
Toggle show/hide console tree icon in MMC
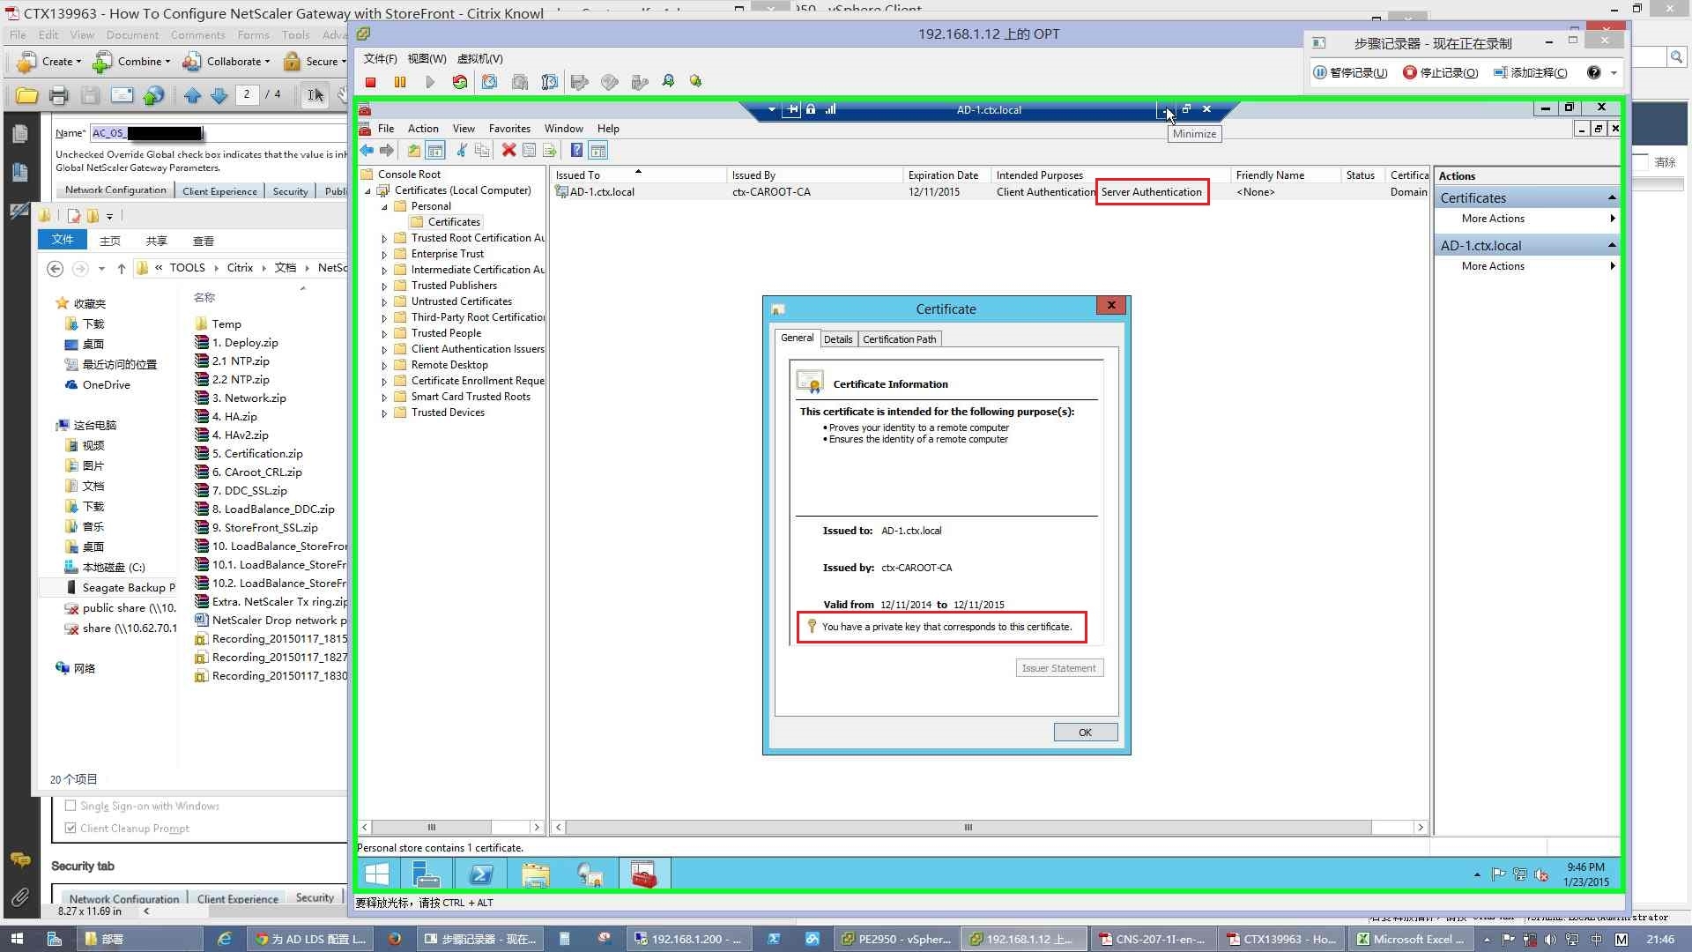pos(435,151)
